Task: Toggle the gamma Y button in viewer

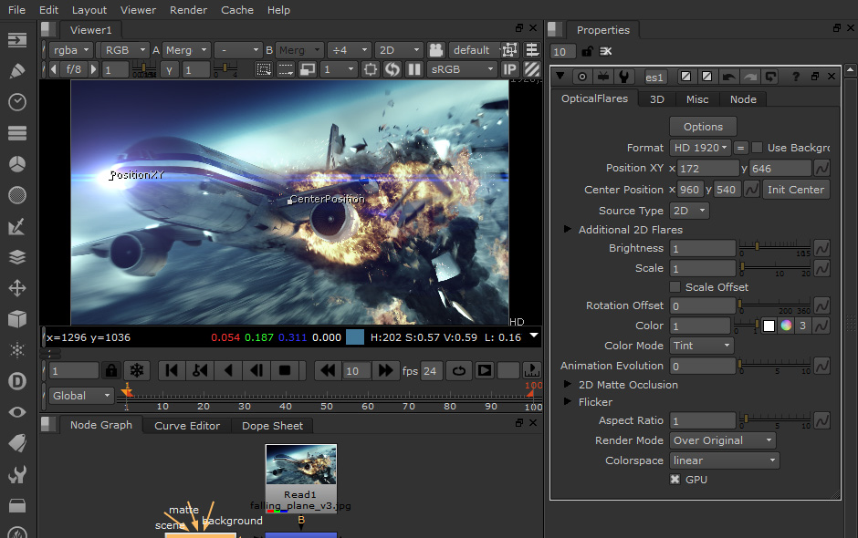Action: pos(170,70)
